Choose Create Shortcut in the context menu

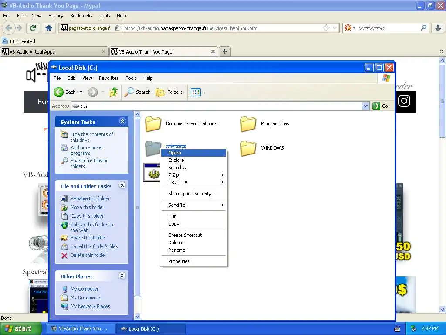pyautogui.click(x=194, y=235)
